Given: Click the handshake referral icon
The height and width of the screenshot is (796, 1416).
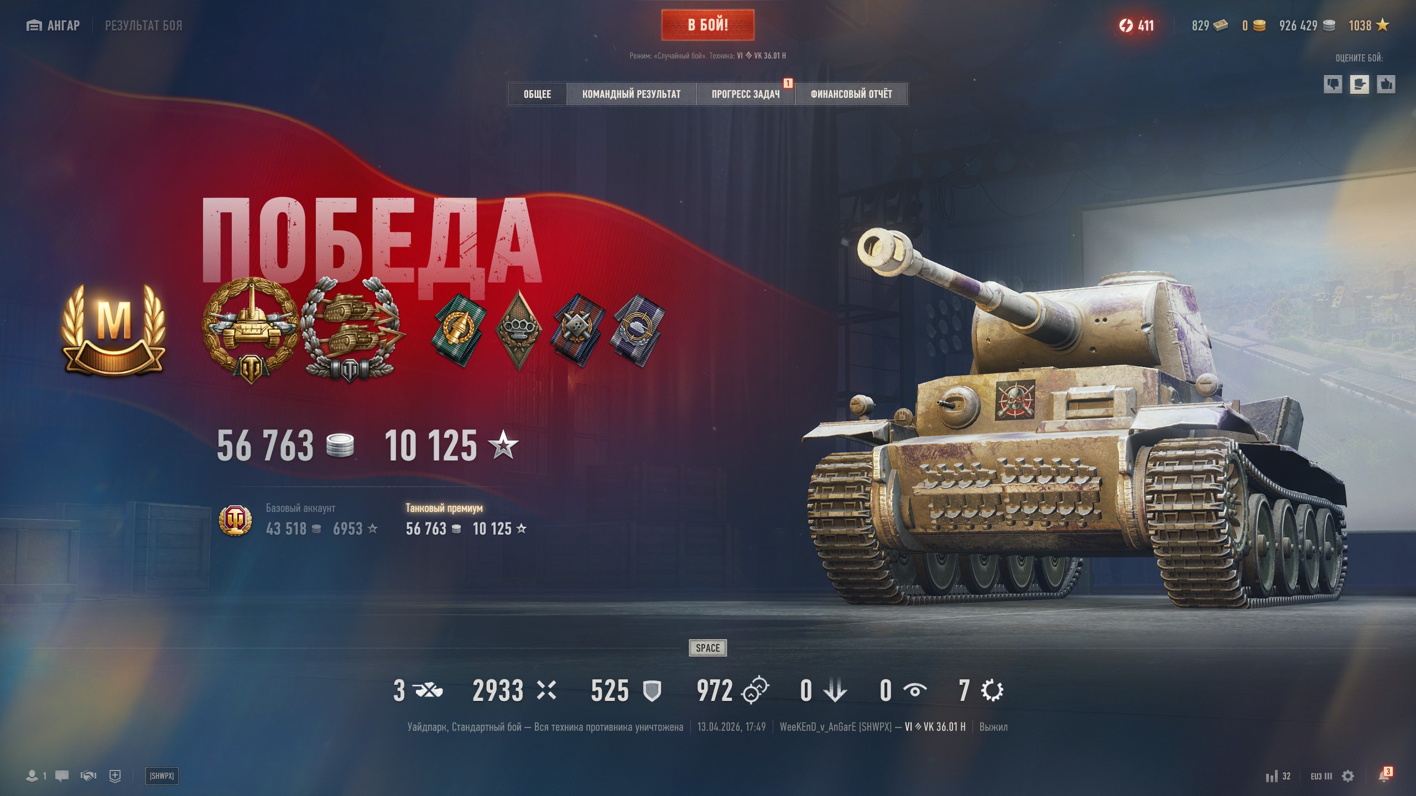Looking at the screenshot, I should (x=88, y=776).
